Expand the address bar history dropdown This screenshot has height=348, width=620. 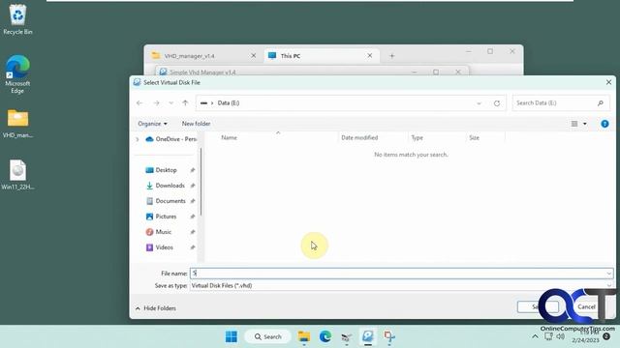click(x=479, y=103)
